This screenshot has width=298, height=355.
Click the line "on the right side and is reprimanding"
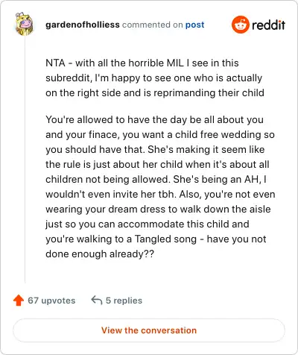tap(155, 92)
